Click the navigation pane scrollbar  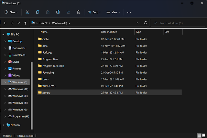pyautogui.click(x=32, y=96)
